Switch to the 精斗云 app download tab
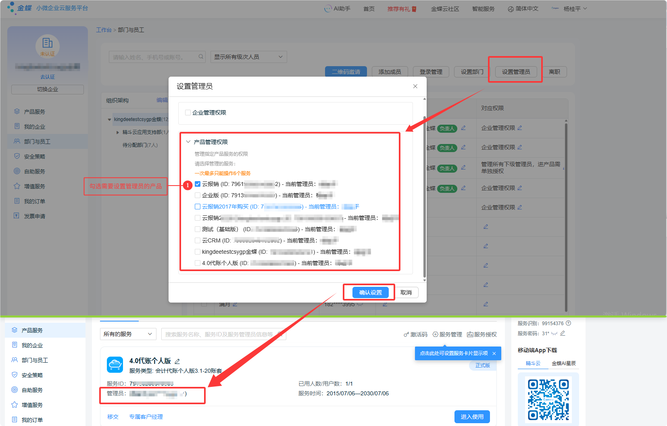Screen dimensions: 667x426 tap(533, 363)
